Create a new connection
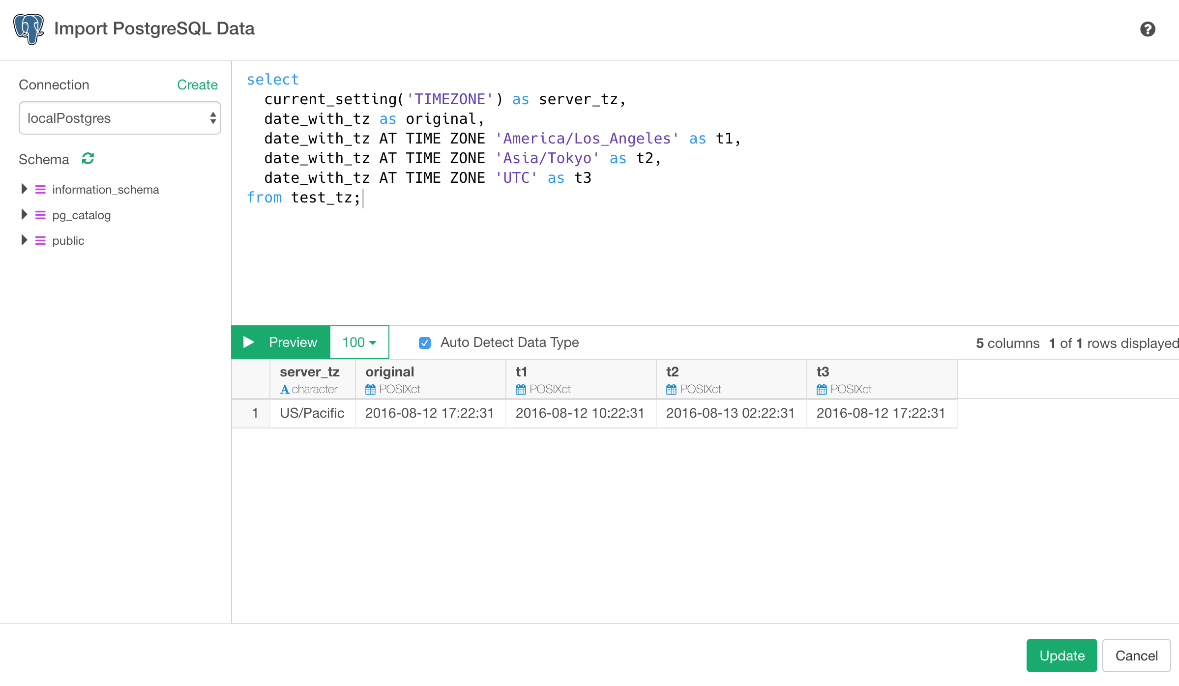The width and height of the screenshot is (1179, 686). [x=197, y=85]
